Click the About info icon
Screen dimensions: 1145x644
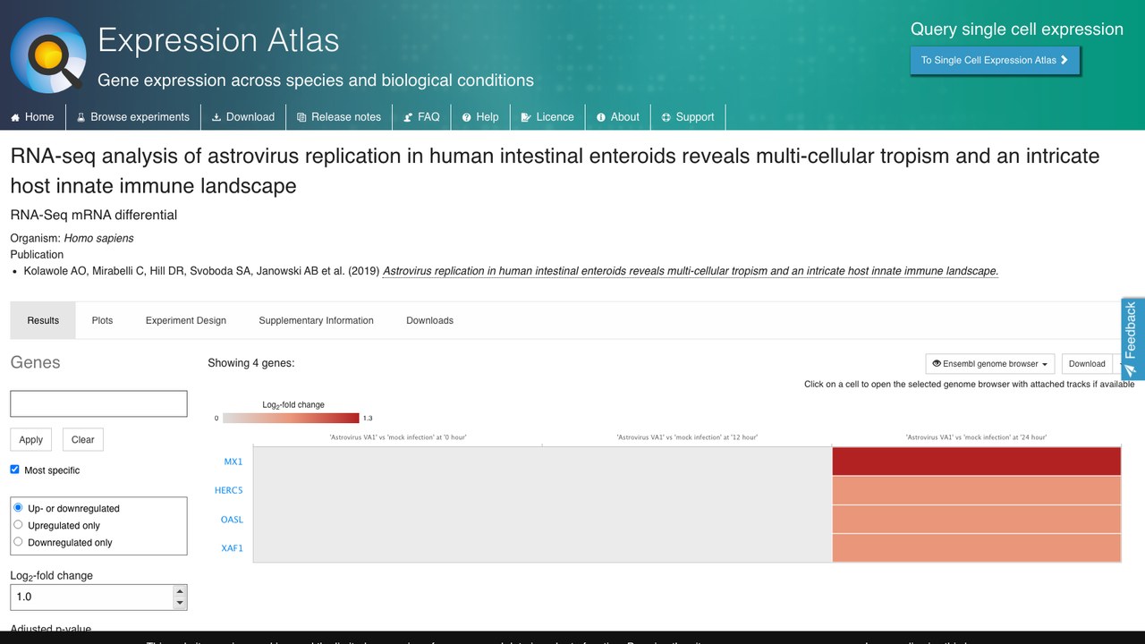(x=601, y=117)
